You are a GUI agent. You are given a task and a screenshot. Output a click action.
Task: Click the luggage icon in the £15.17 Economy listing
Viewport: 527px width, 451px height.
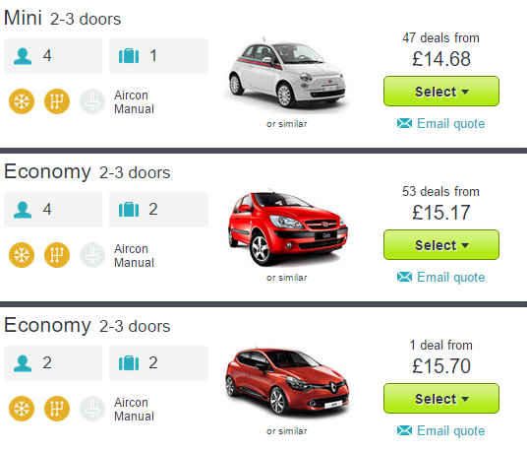pyautogui.click(x=129, y=210)
